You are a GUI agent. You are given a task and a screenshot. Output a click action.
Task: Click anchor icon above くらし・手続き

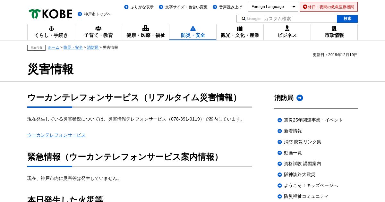pos(51,28)
